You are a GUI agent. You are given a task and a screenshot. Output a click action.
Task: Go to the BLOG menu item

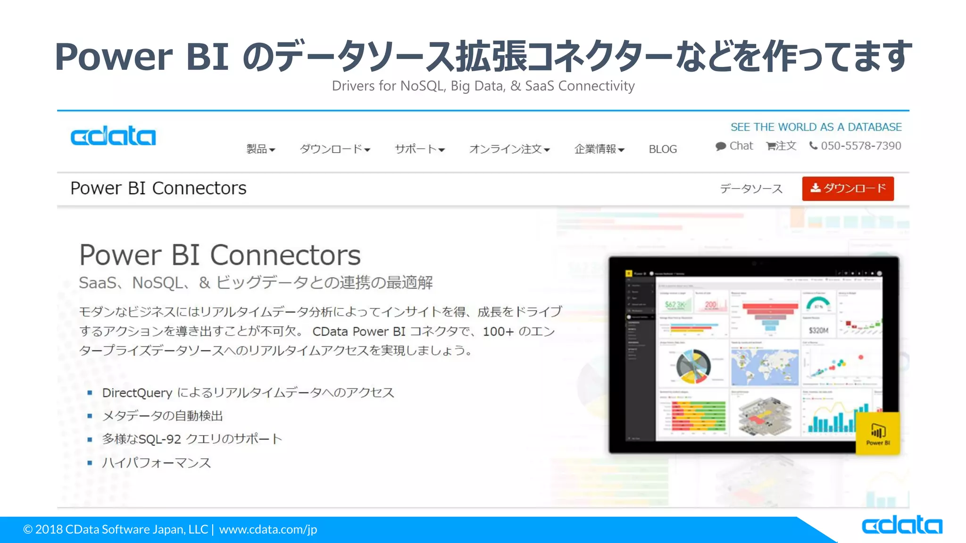(663, 149)
